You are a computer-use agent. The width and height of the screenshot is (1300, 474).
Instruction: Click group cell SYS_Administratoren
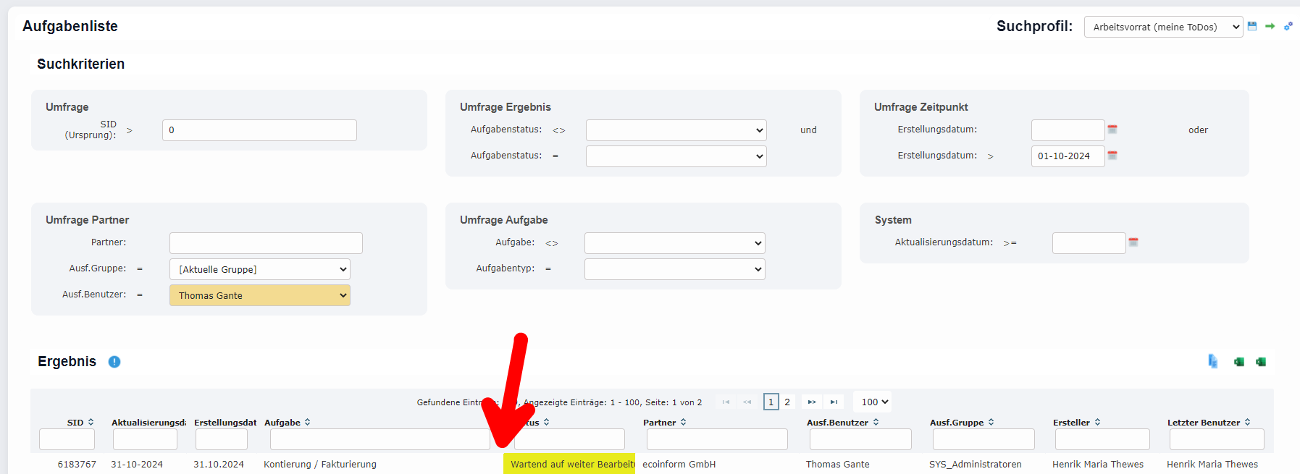pos(976,465)
